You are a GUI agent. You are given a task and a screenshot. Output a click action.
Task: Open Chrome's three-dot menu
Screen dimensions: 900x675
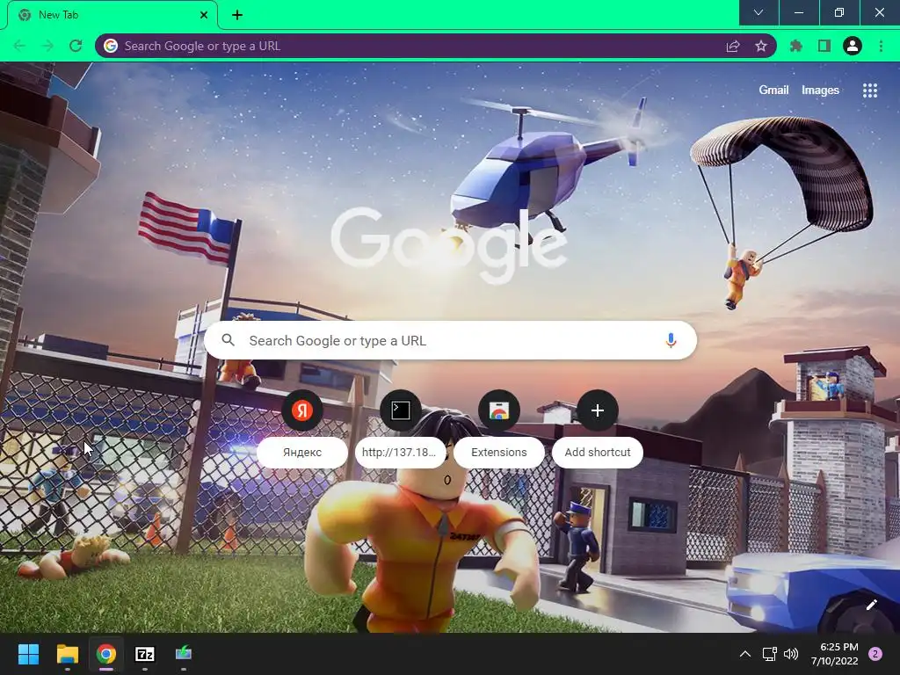click(x=881, y=46)
